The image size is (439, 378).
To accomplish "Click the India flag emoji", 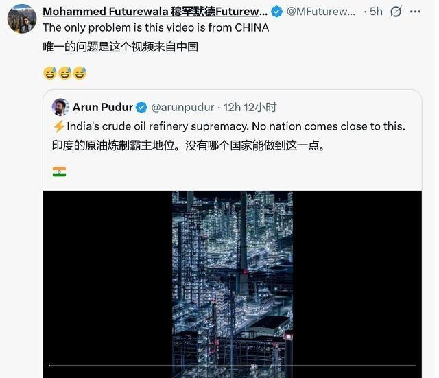I will [60, 172].
